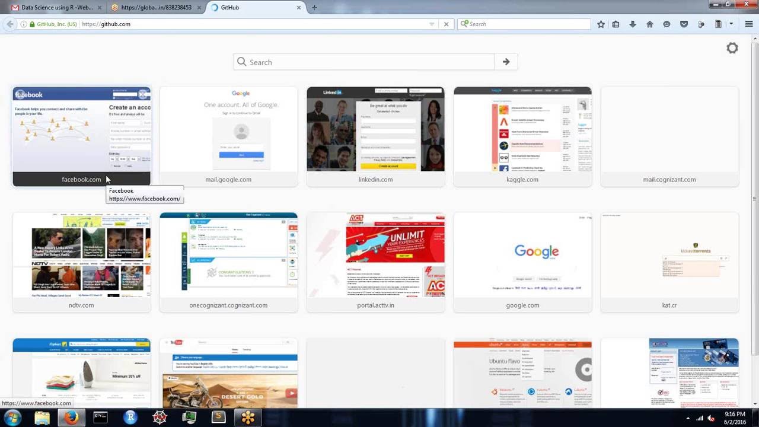This screenshot has height=427, width=759.
Task: Open the kaggle.com tile
Action: 522,136
